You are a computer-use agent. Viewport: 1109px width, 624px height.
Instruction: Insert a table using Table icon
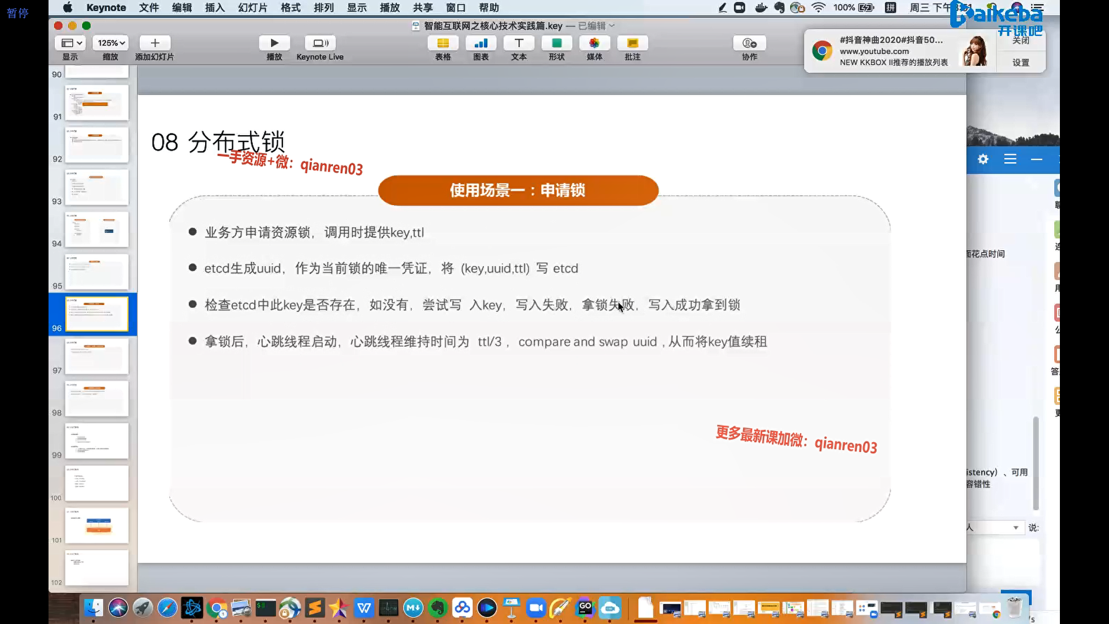[x=443, y=43]
